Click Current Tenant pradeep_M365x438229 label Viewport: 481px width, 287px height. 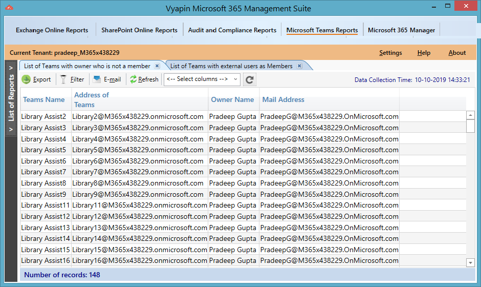pos(64,53)
